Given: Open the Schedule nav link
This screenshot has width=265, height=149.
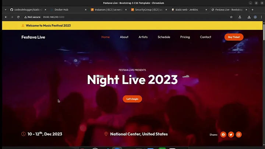Looking at the screenshot, I should pyautogui.click(x=164, y=37).
